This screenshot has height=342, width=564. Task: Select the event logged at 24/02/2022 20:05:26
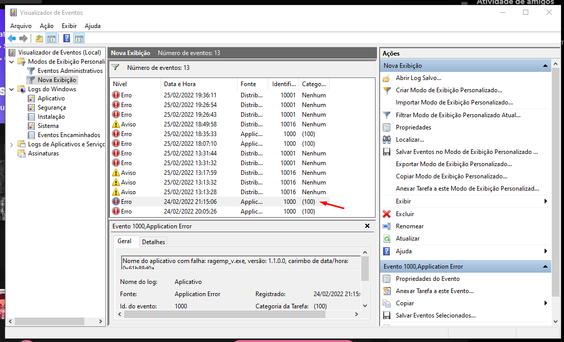pos(219,212)
